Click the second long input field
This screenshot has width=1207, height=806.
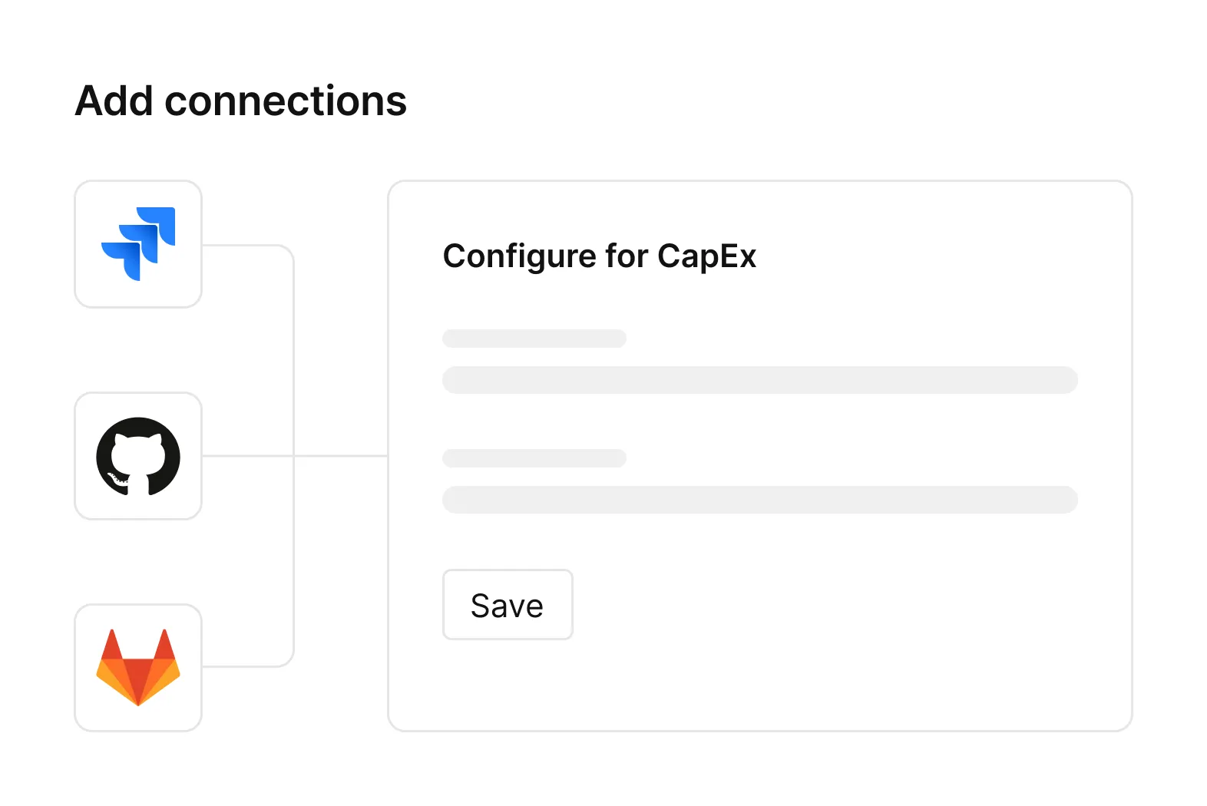760,500
